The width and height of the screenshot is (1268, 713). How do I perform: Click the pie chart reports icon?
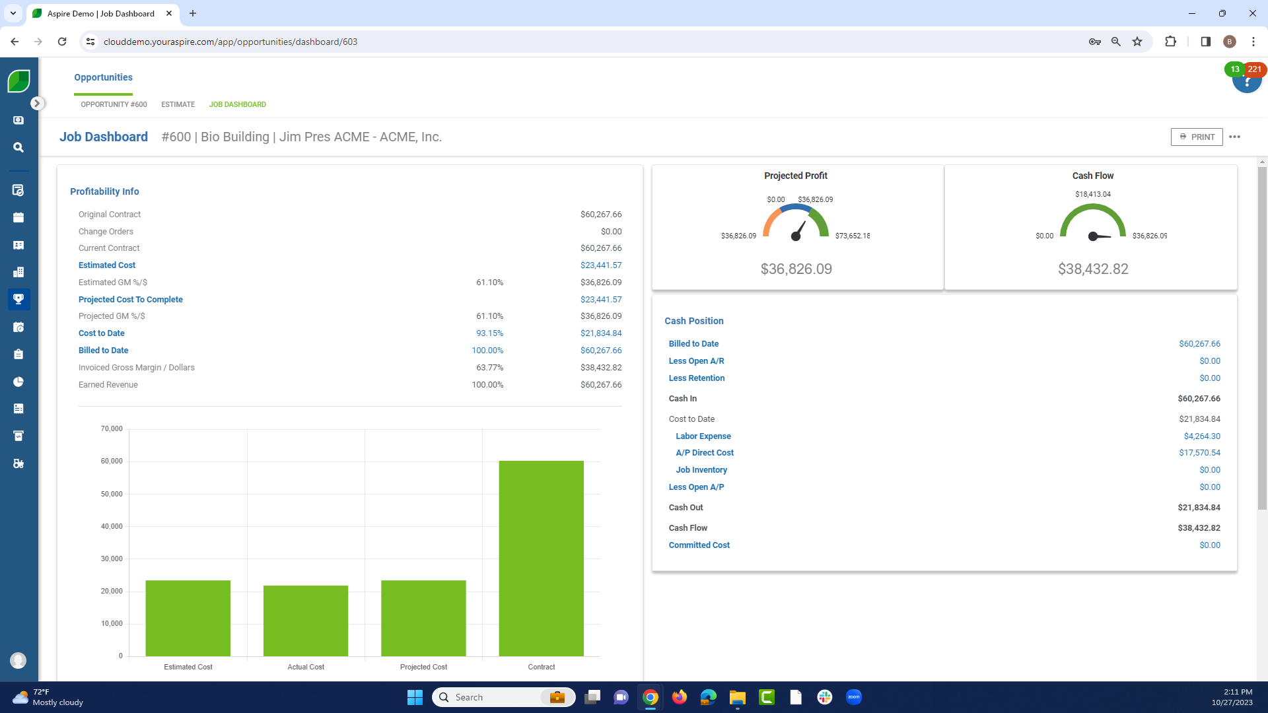coord(18,382)
